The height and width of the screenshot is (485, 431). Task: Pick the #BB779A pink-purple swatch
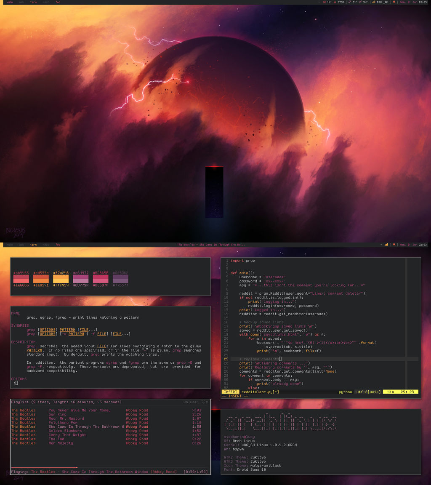(x=81, y=281)
